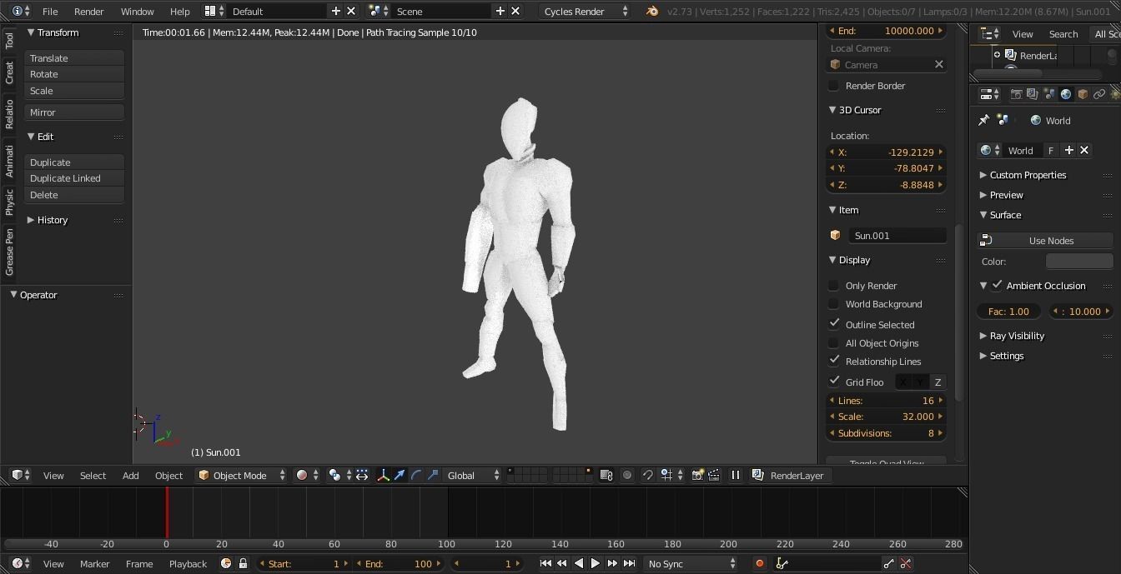
Task: Toggle the Z axis display button
Action: pyautogui.click(x=938, y=382)
